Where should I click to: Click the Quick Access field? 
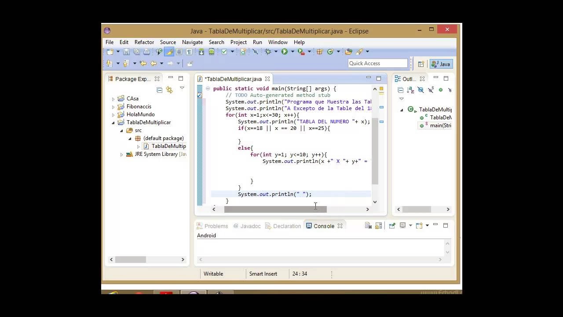pos(378,63)
